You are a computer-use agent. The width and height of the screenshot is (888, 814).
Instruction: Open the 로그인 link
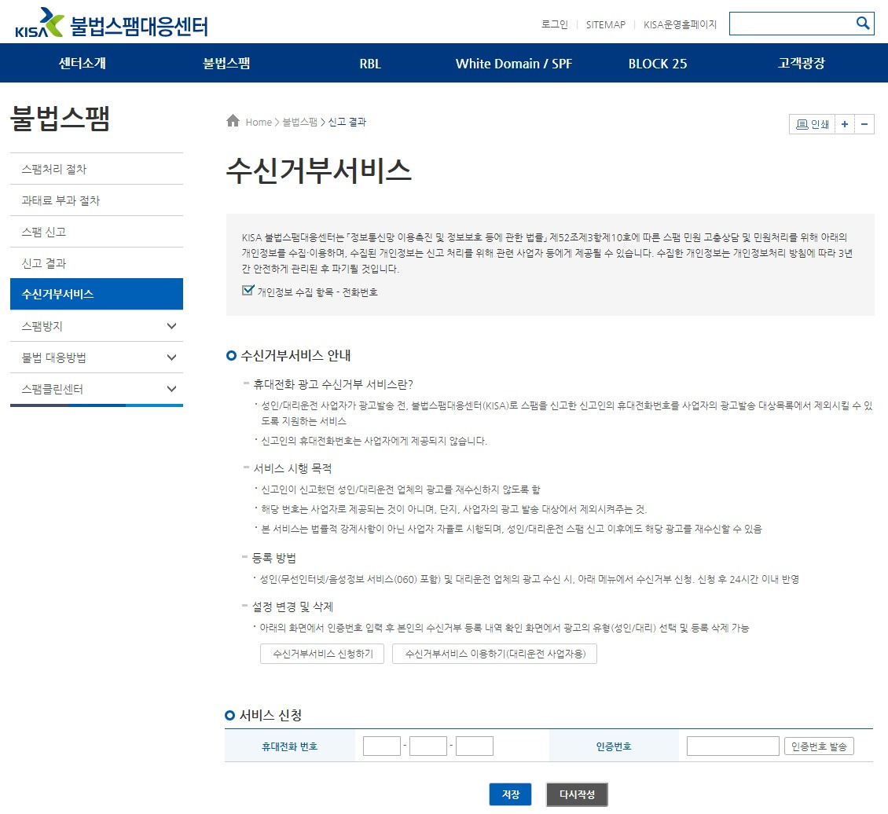pyautogui.click(x=555, y=24)
